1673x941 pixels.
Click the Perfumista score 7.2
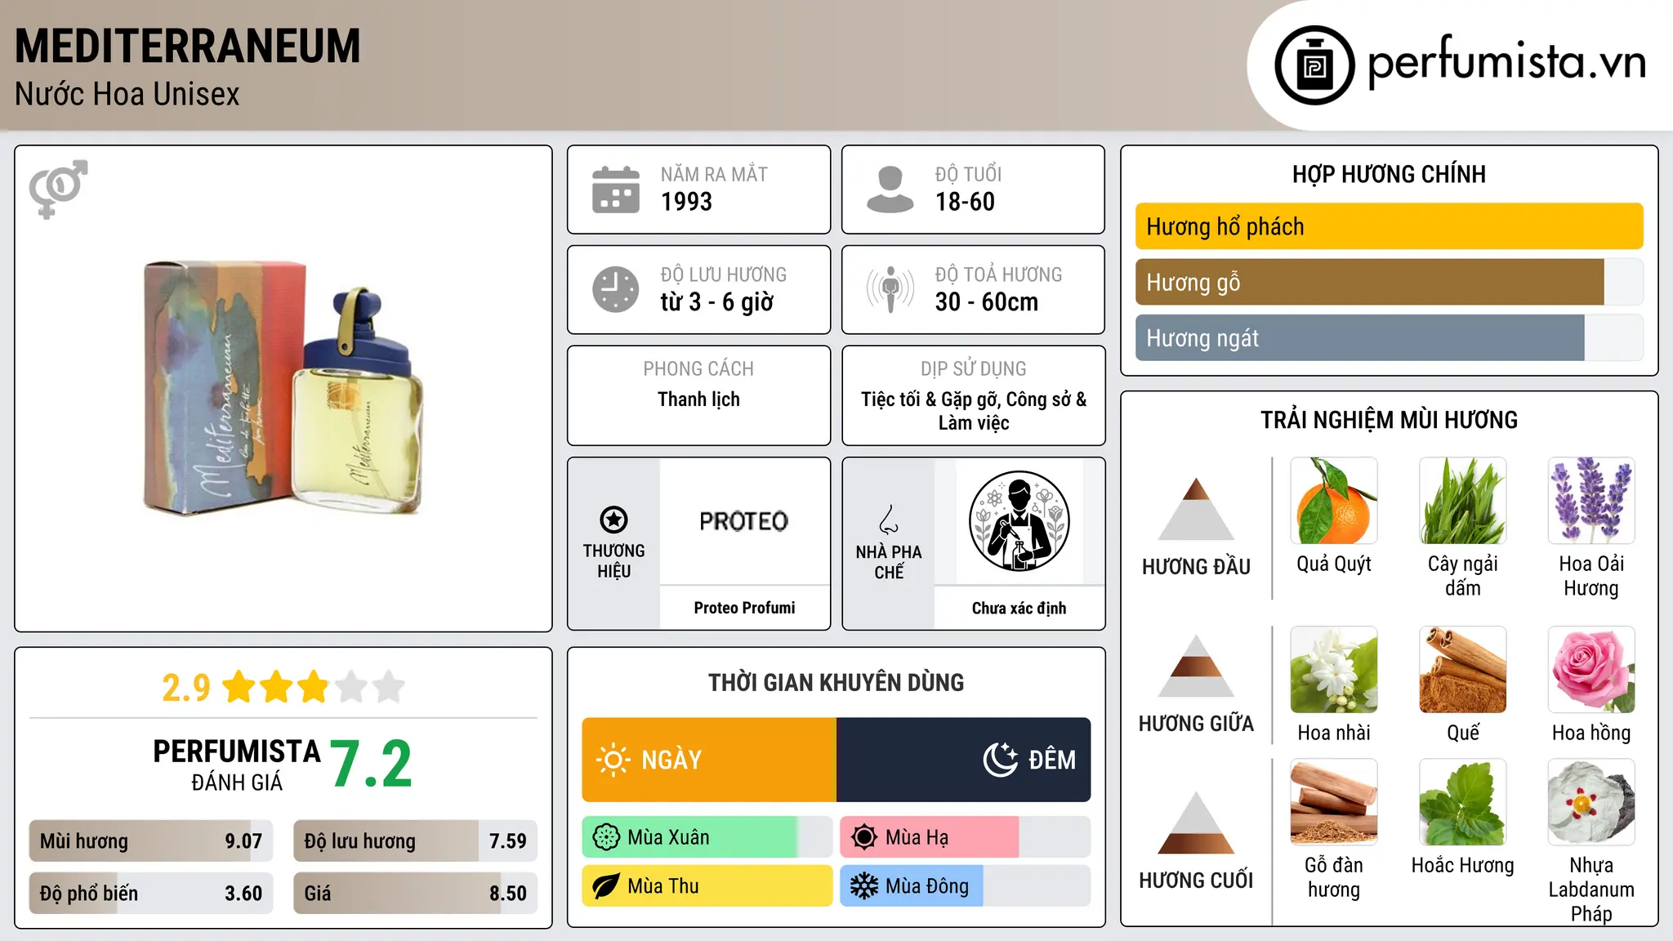coord(372,764)
